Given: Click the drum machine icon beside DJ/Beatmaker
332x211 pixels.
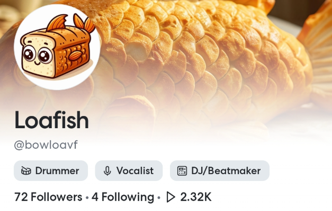Looking at the screenshot, I should pos(182,171).
